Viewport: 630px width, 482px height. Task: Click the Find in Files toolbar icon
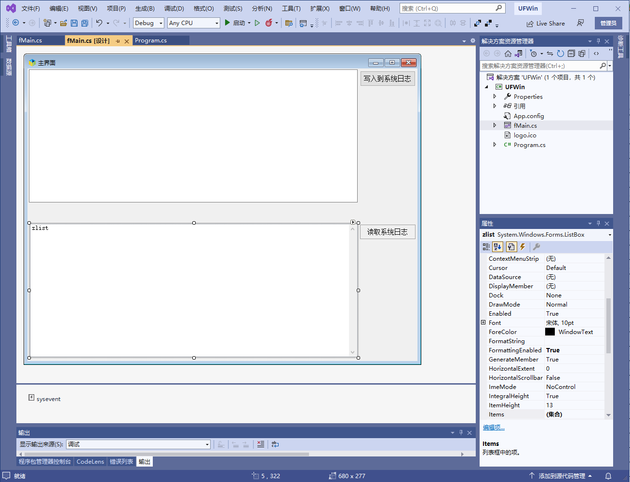tap(289, 23)
